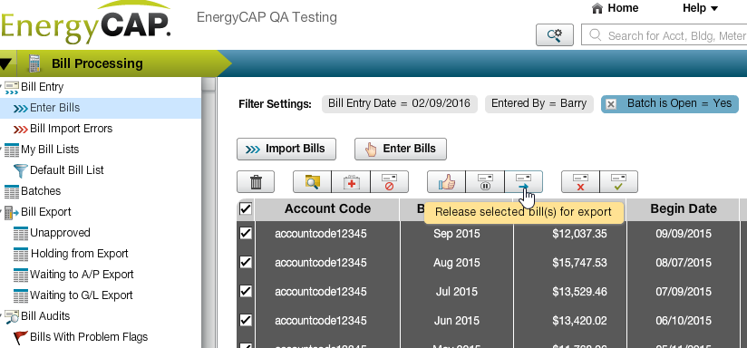Delete selected bills with trash icon
The height and width of the screenshot is (348, 747).
(x=256, y=182)
